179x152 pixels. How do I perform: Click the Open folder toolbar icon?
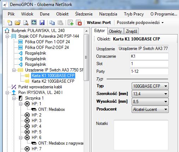pos(18,23)
